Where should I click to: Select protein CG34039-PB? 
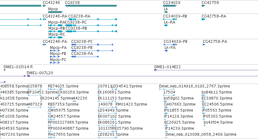(176, 42)
